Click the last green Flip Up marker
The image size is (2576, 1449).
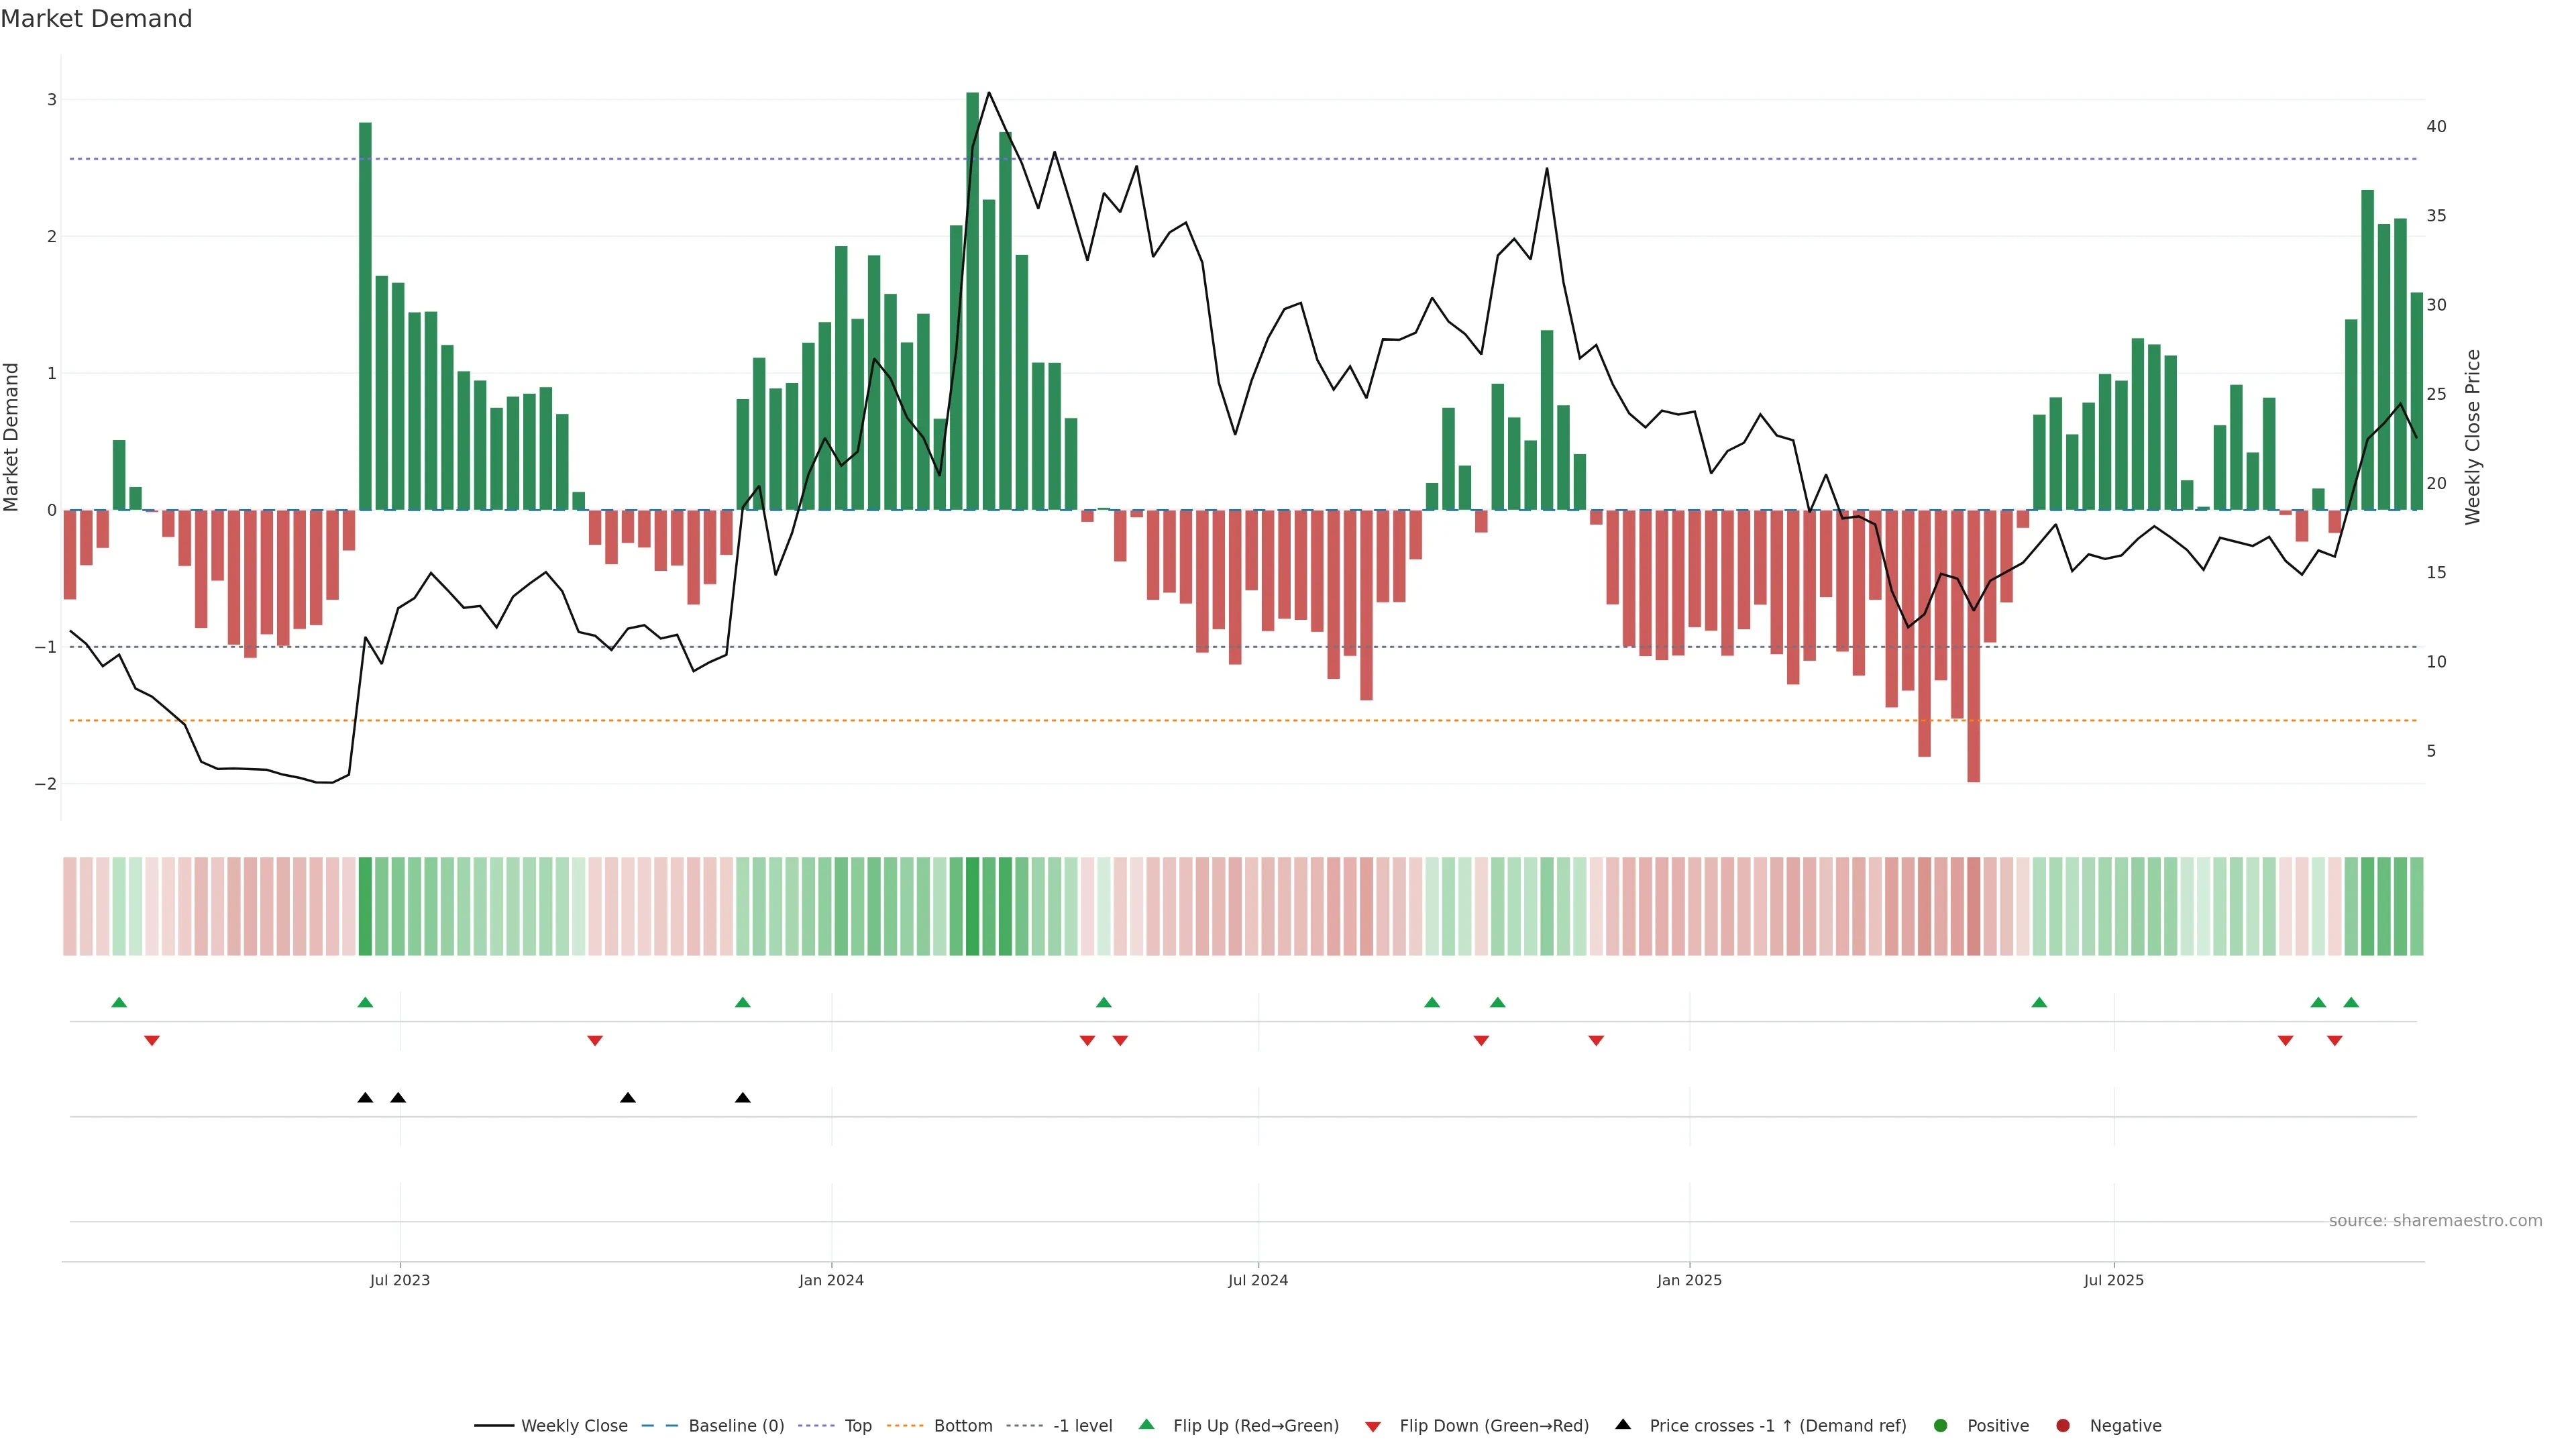click(2351, 1003)
